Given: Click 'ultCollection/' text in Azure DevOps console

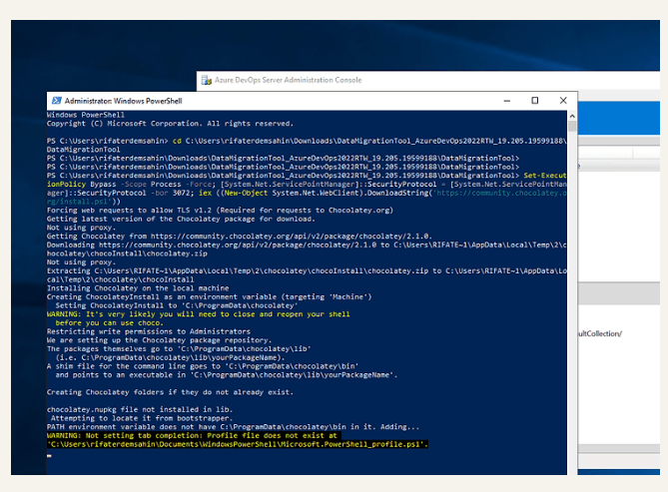Looking at the screenshot, I should (600, 333).
